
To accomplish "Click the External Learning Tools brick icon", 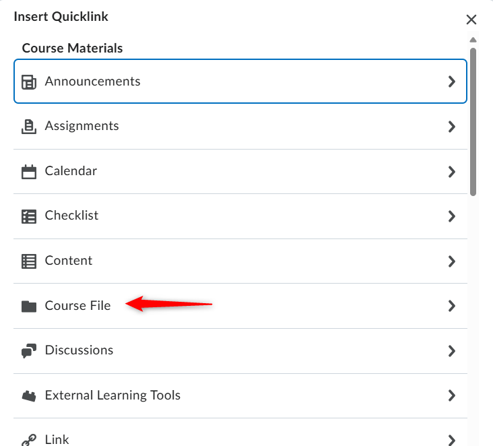I will click(x=29, y=396).
